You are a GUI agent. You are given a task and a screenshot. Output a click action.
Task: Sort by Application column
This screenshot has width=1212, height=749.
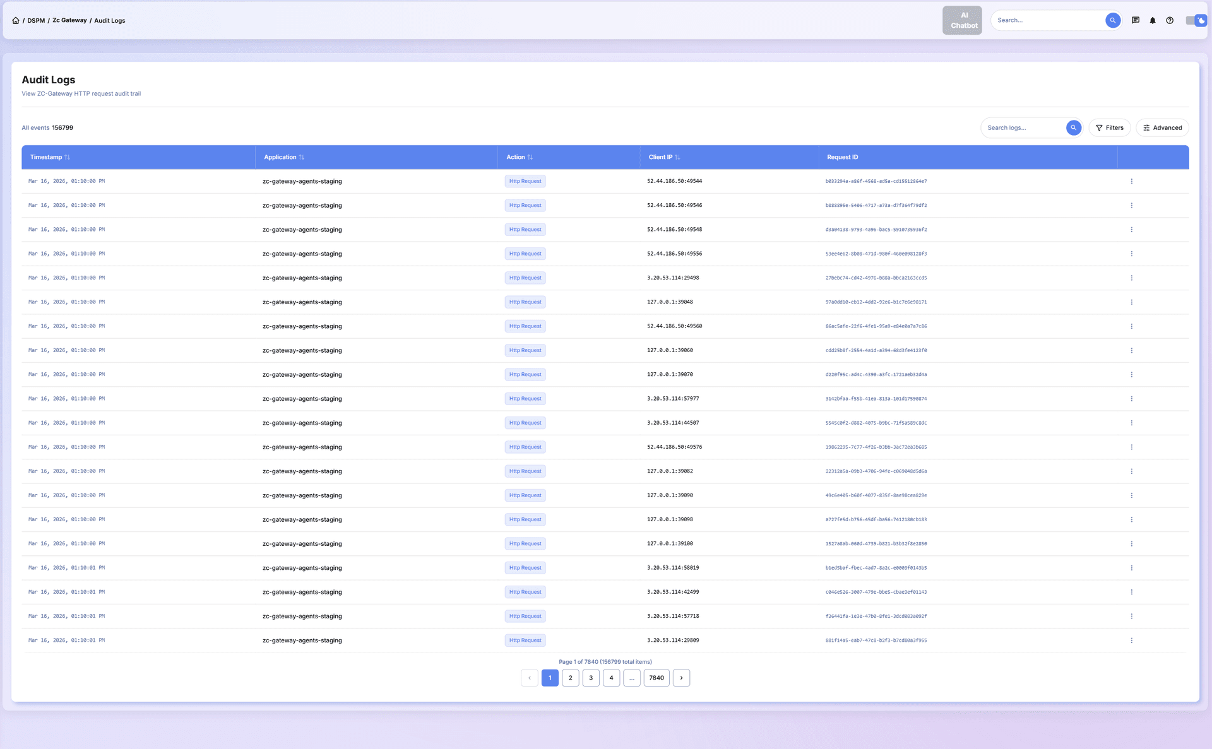[301, 157]
